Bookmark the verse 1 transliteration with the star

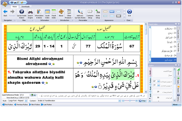[x=47, y=83]
